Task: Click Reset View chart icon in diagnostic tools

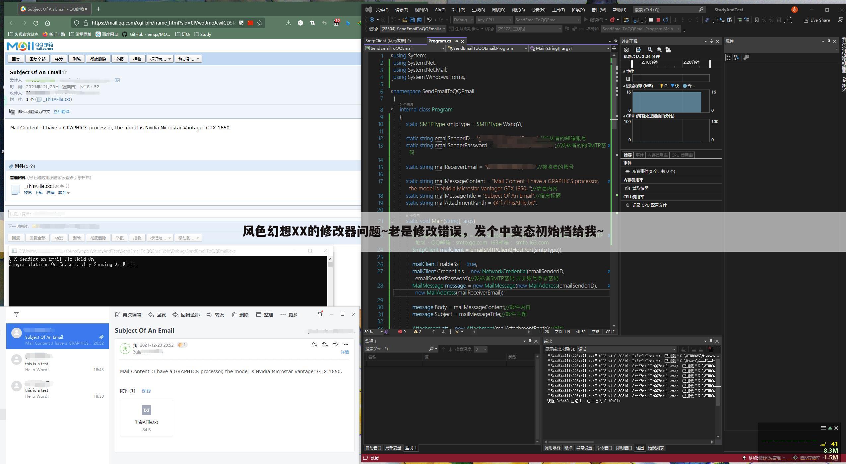Action: pos(668,50)
